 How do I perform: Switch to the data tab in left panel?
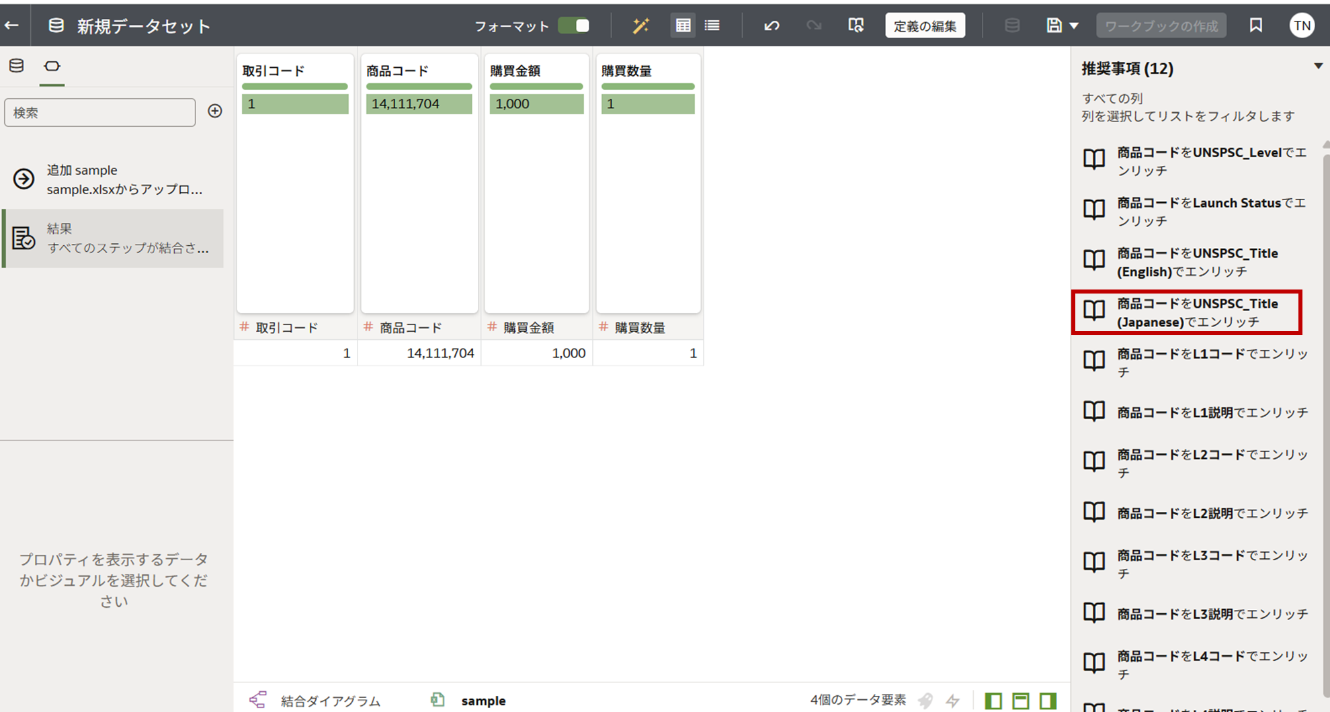(16, 66)
